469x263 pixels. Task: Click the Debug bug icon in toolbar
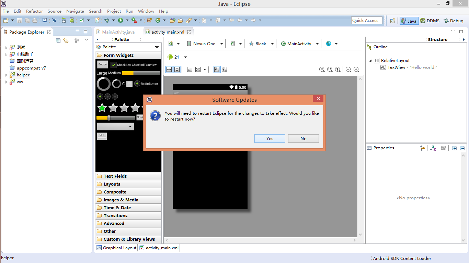107,21
